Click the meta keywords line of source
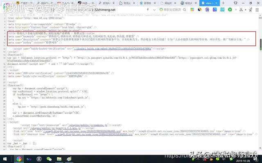Viewport: 262px width, 163px height. click(74, 36)
